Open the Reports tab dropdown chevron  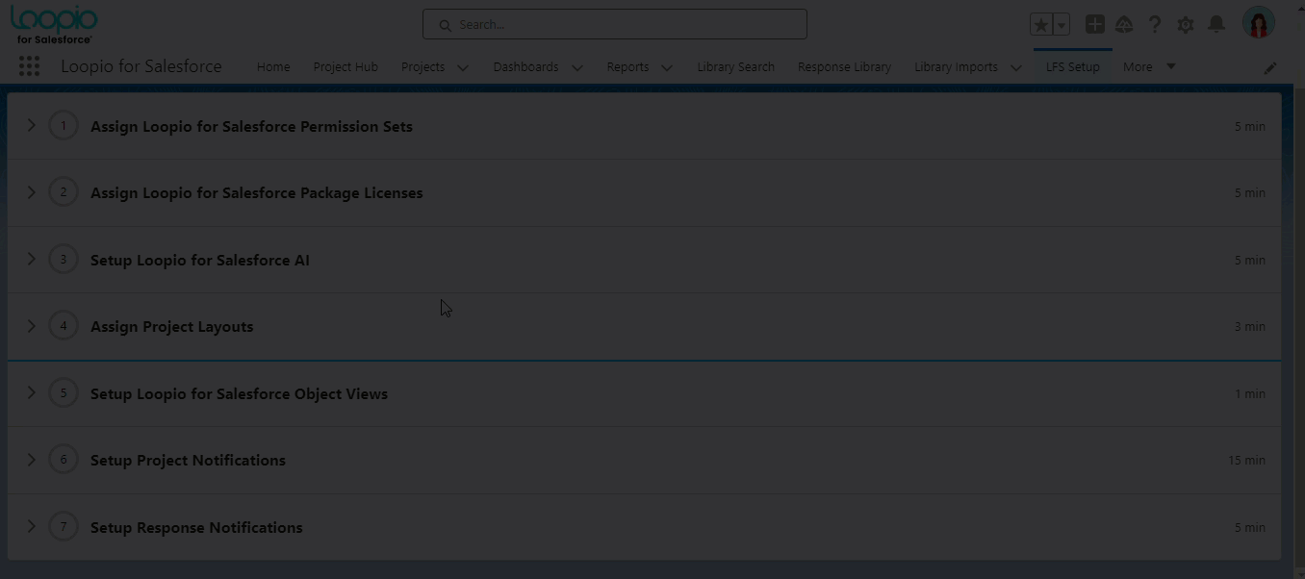[667, 67]
